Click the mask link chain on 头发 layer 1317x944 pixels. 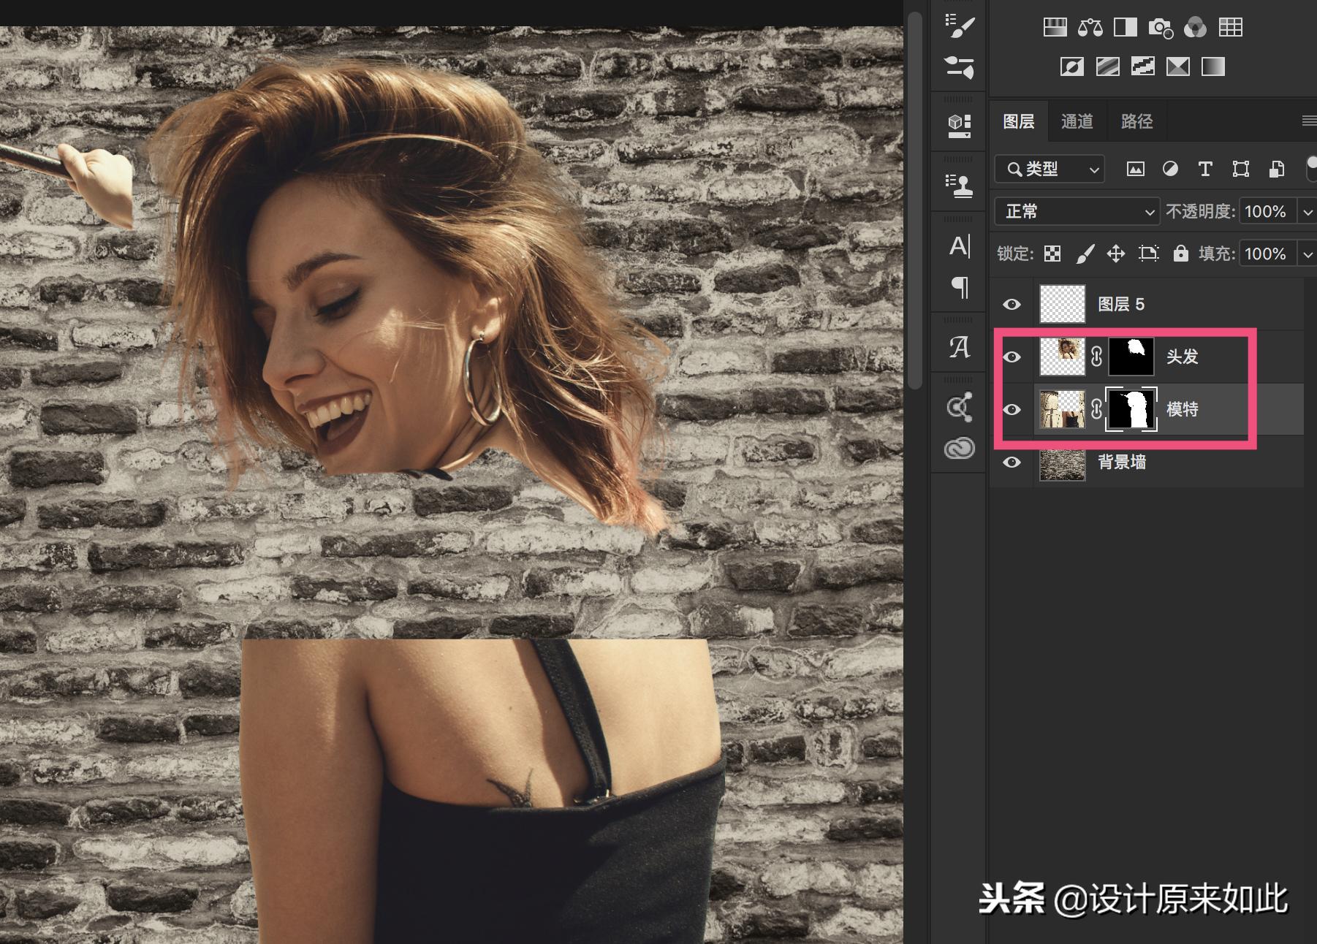(1096, 357)
